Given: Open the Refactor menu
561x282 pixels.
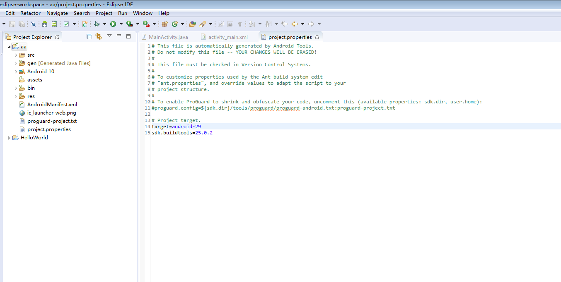Looking at the screenshot, I should [30, 13].
